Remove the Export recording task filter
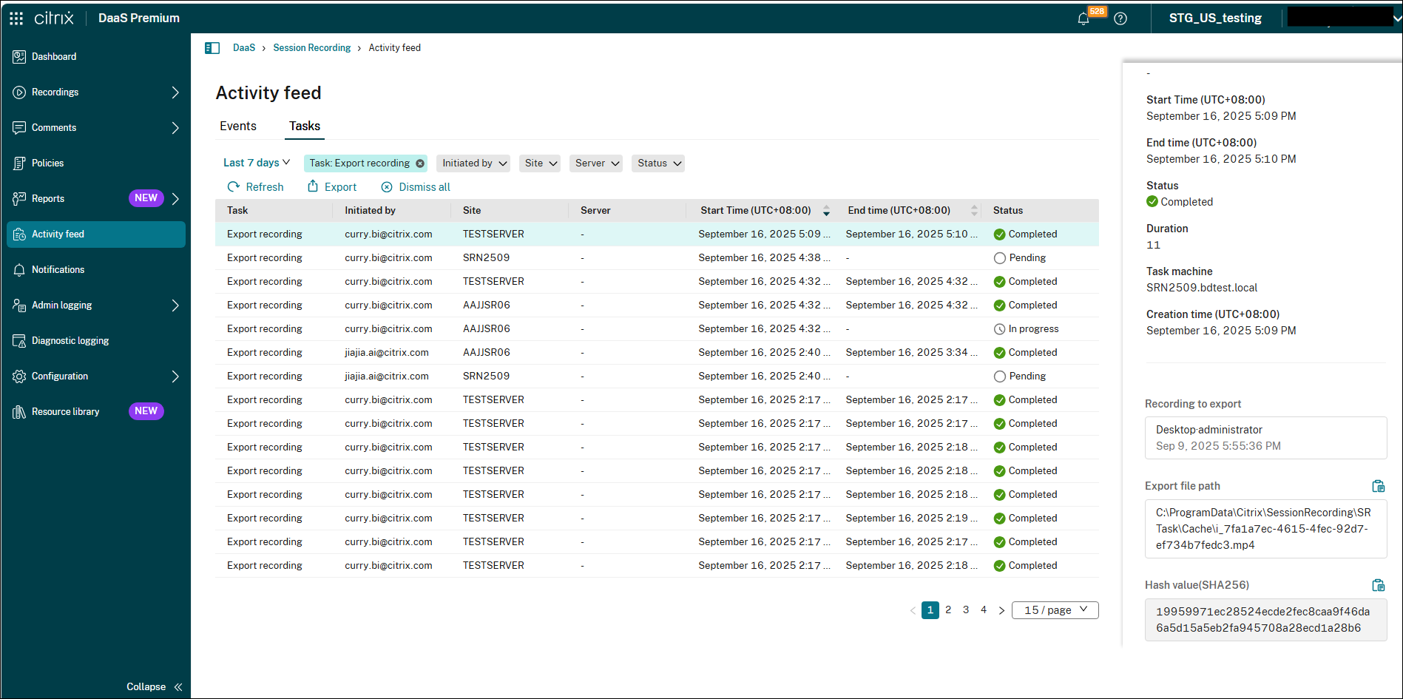Viewport: 1403px width, 699px height. tap(420, 163)
